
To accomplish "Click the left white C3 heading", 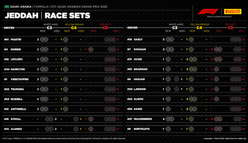I will (x=49, y=28).
